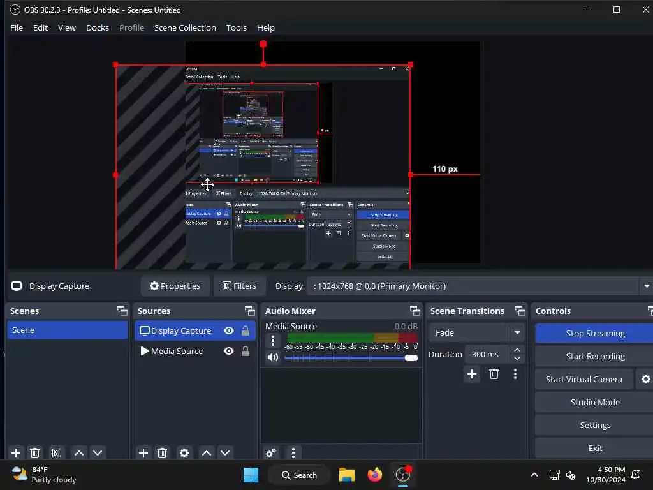Undock the Sources panel

249,311
